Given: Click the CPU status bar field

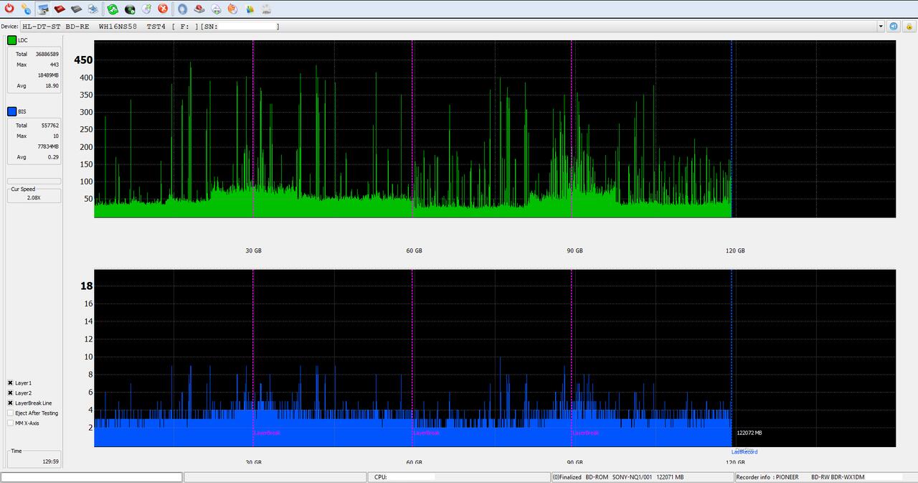Looking at the screenshot, I should tap(459, 477).
